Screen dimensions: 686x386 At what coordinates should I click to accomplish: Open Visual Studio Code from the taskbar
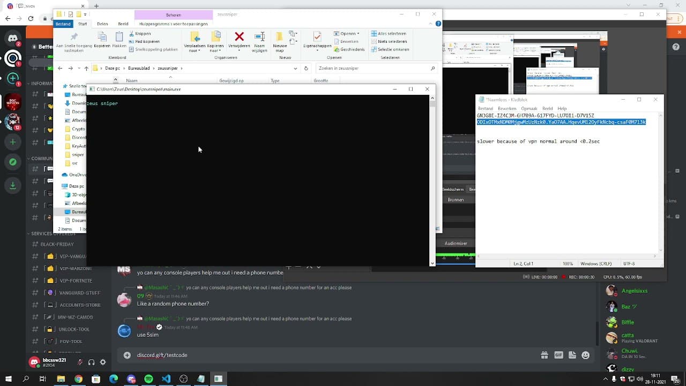pyautogui.click(x=166, y=379)
